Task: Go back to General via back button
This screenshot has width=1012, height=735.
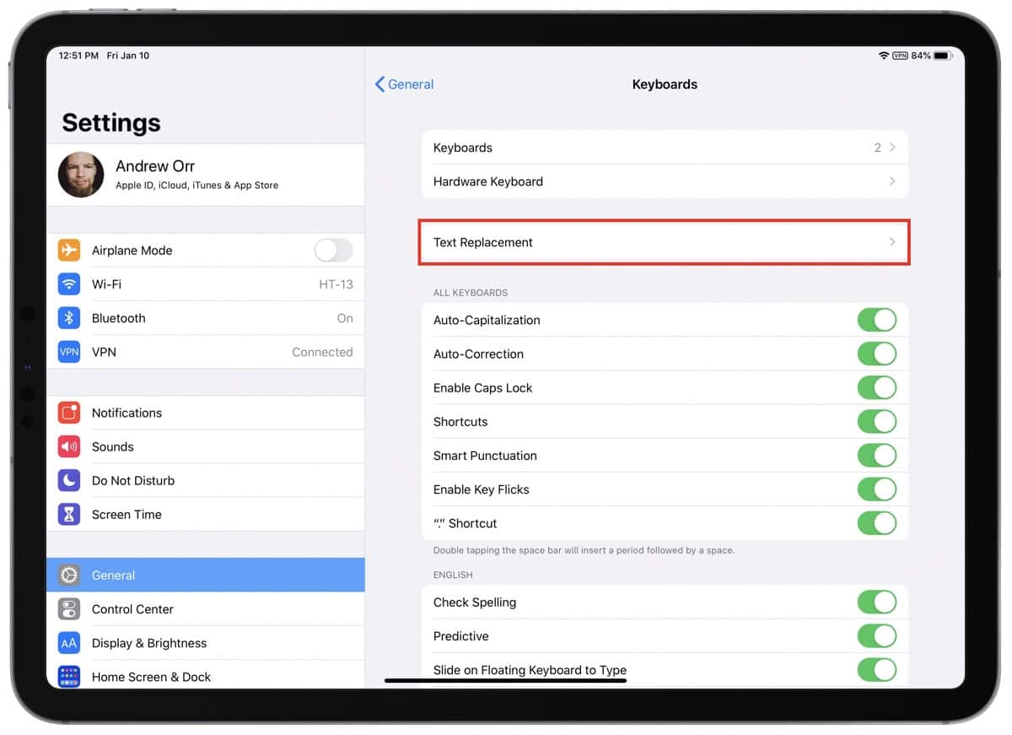Action: [x=404, y=84]
